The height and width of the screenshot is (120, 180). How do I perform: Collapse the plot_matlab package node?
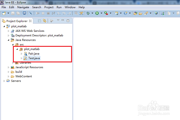pyautogui.click(x=17, y=49)
